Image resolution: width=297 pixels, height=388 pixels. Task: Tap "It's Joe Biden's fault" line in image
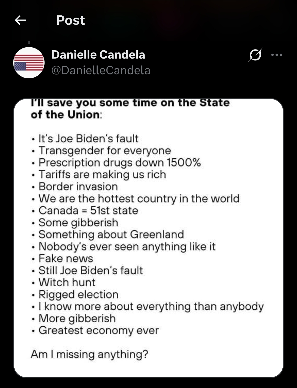coord(88,138)
